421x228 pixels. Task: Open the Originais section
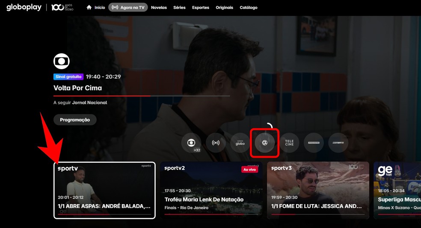(225, 8)
